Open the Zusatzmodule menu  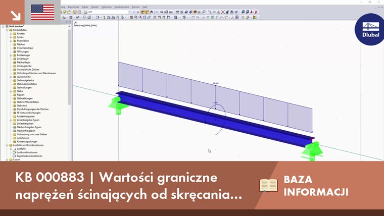(122, 7)
